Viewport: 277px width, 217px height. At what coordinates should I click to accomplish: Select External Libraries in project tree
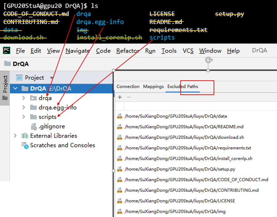tap(54, 136)
